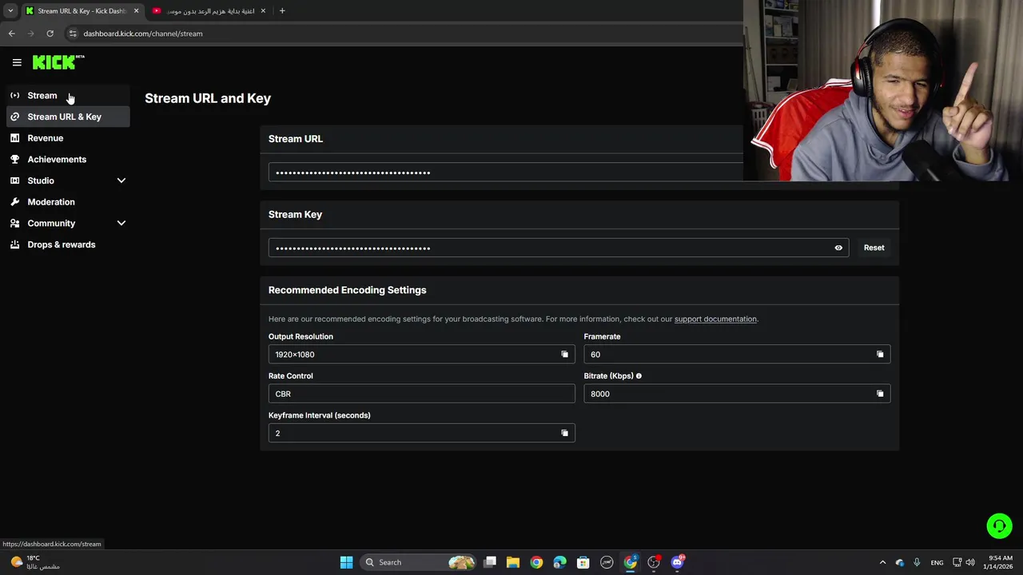Close the YouTube browser tab
Image resolution: width=1023 pixels, height=575 pixels.
coord(263,11)
